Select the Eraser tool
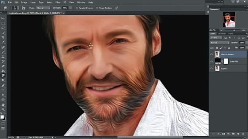248x139 pixels. click(x=3, y=66)
